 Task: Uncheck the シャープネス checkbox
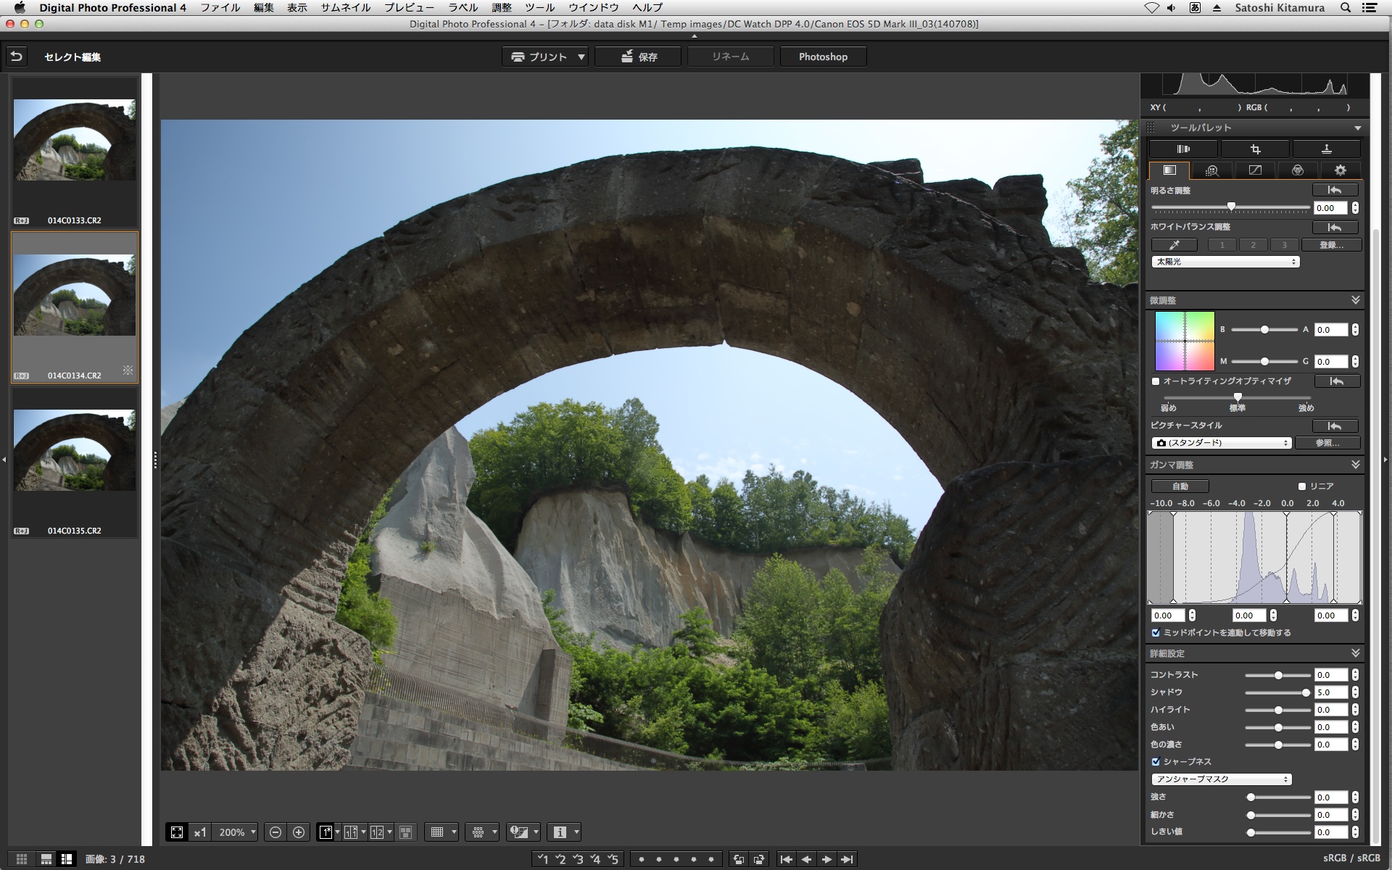coord(1156,762)
